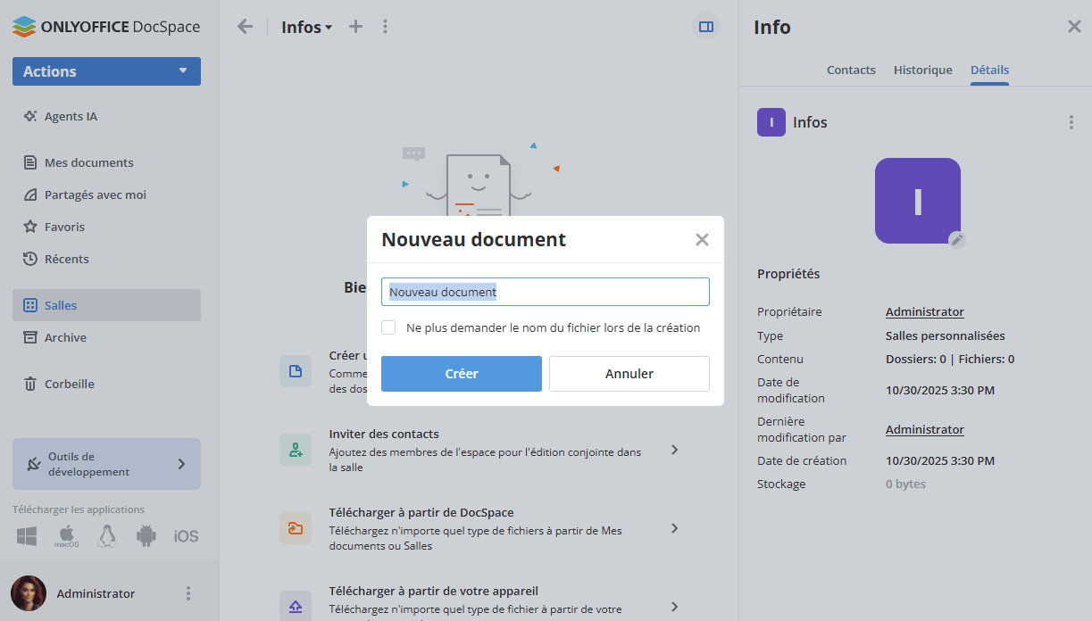Toggle the Info panel view icon

click(x=705, y=27)
